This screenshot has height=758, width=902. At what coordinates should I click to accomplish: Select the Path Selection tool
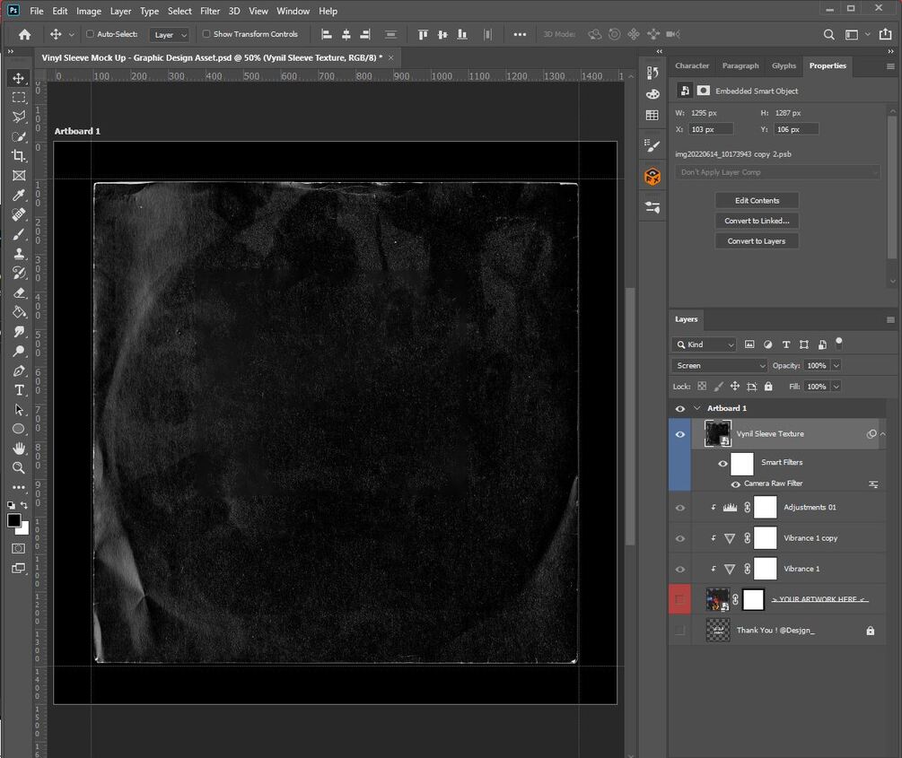[x=19, y=409]
